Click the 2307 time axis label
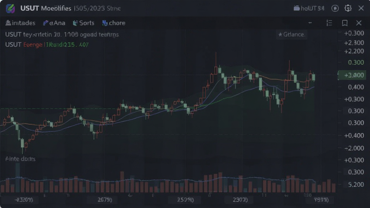The height and width of the screenshot is (208, 370). click(240, 200)
